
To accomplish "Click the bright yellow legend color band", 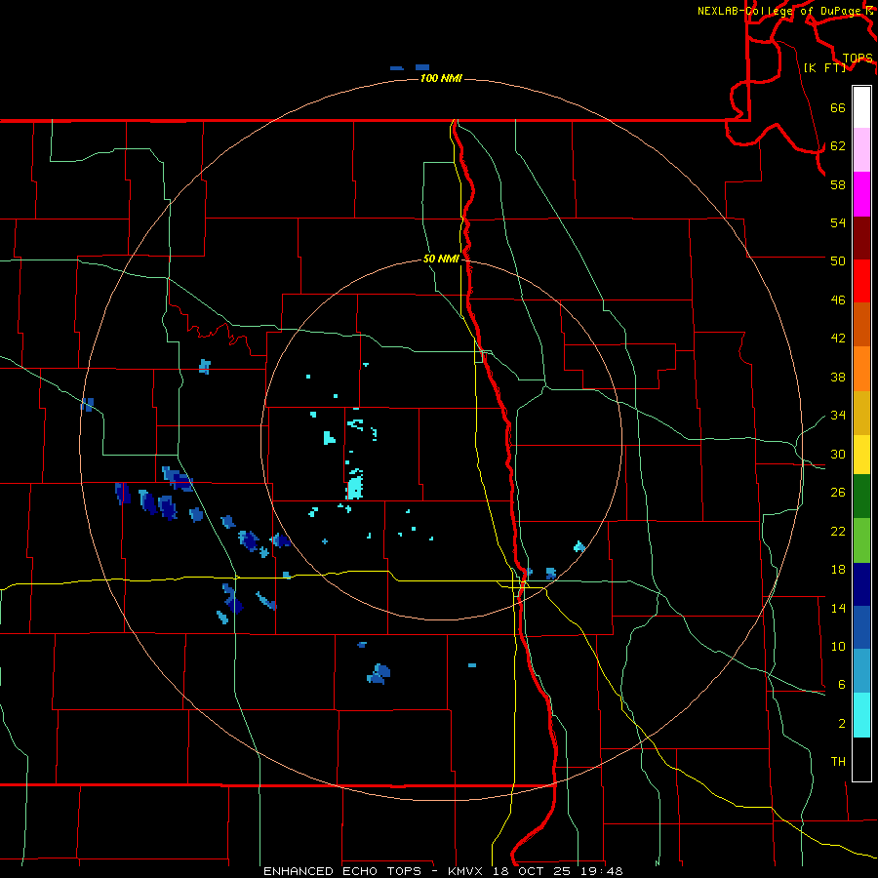I will pos(861,455).
